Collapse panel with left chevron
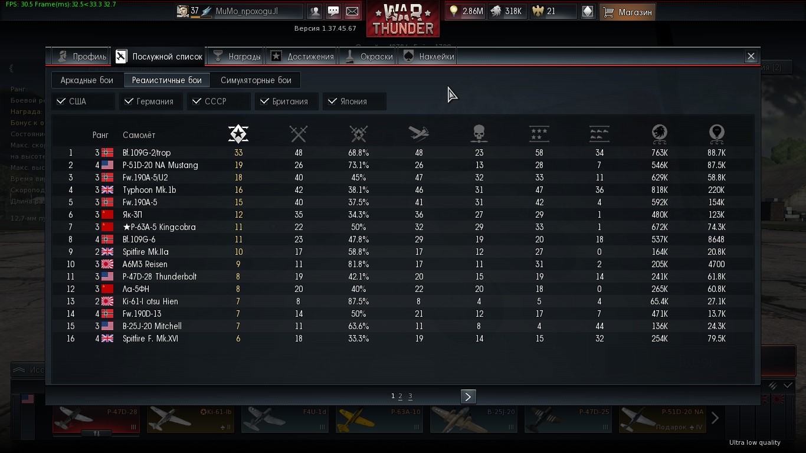The width and height of the screenshot is (806, 453). [x=11, y=68]
